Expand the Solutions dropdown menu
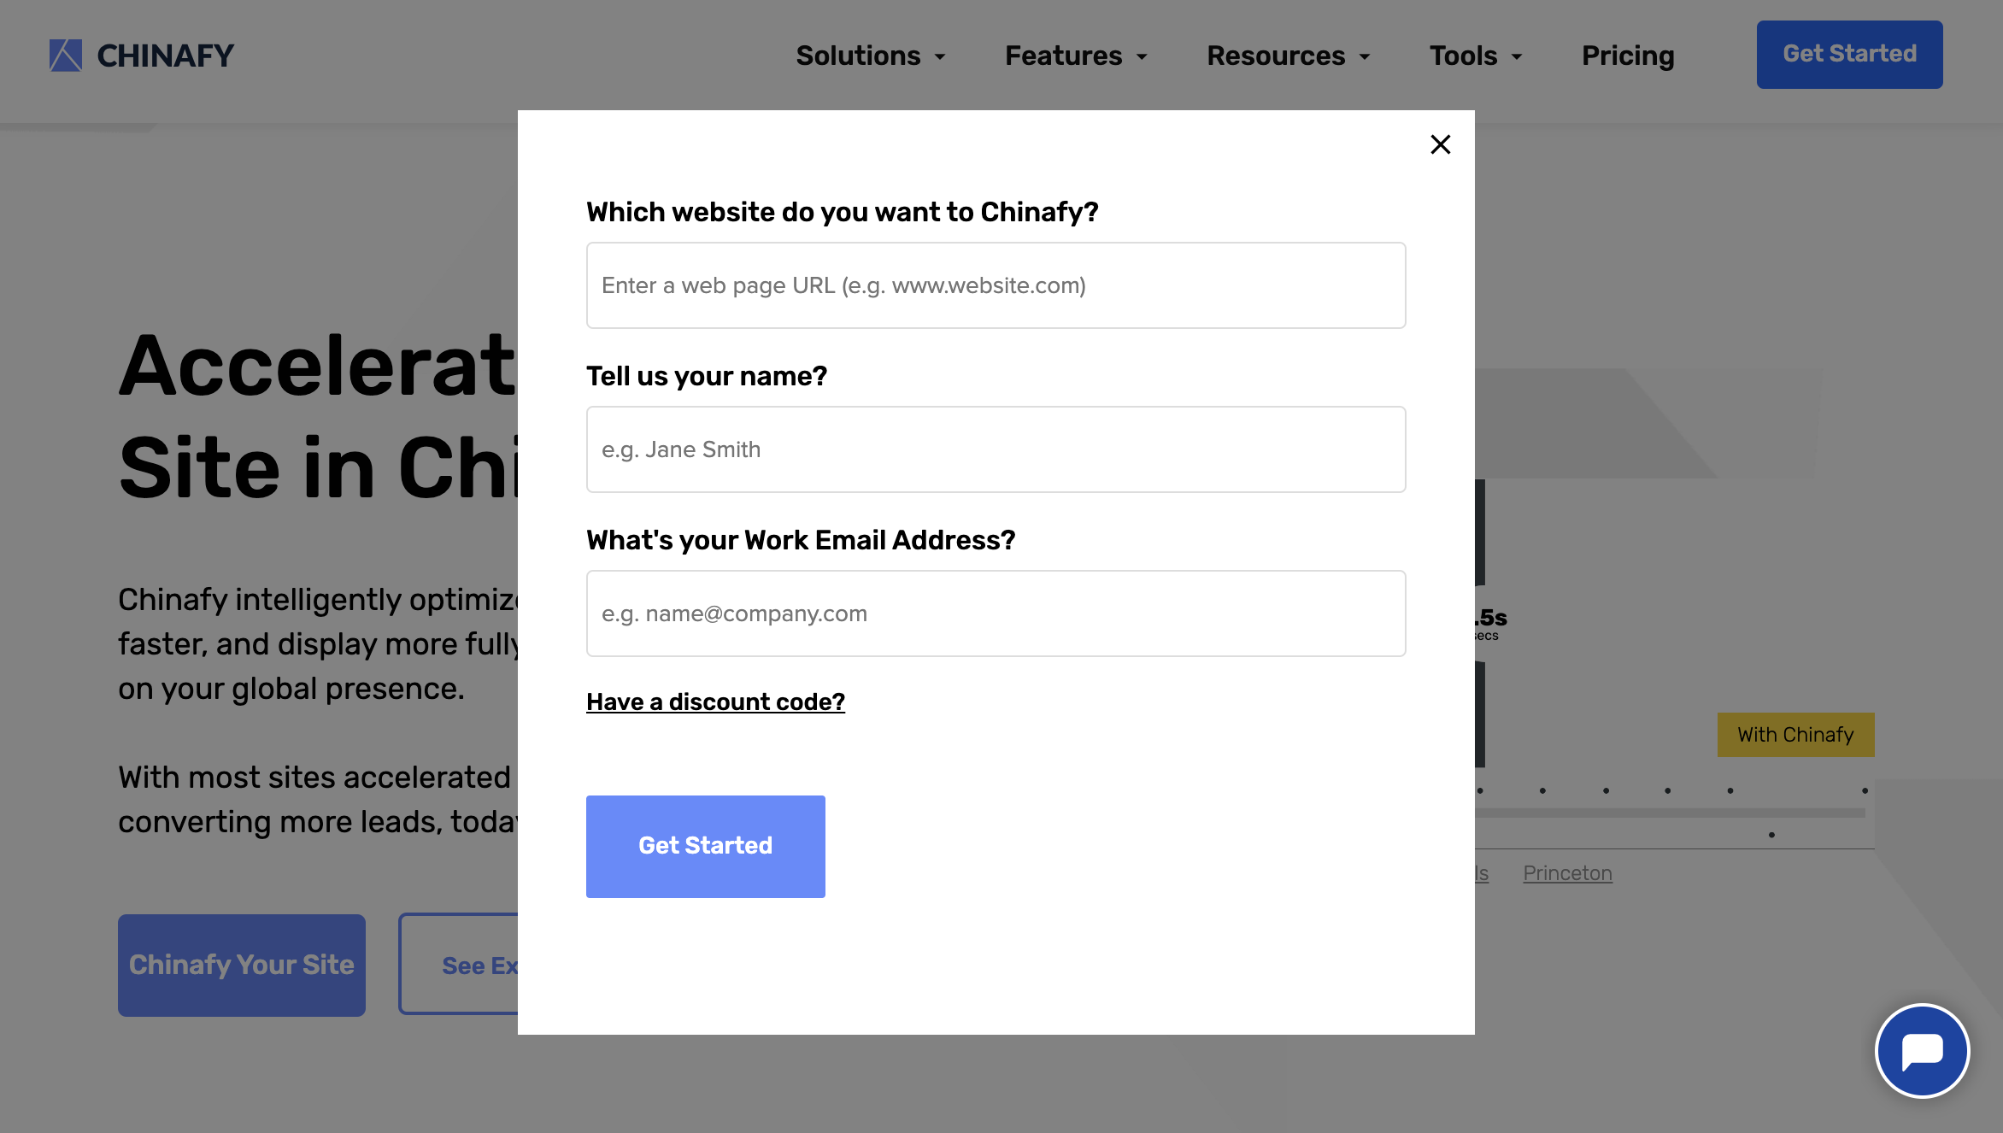Image resolution: width=2003 pixels, height=1133 pixels. [870, 56]
